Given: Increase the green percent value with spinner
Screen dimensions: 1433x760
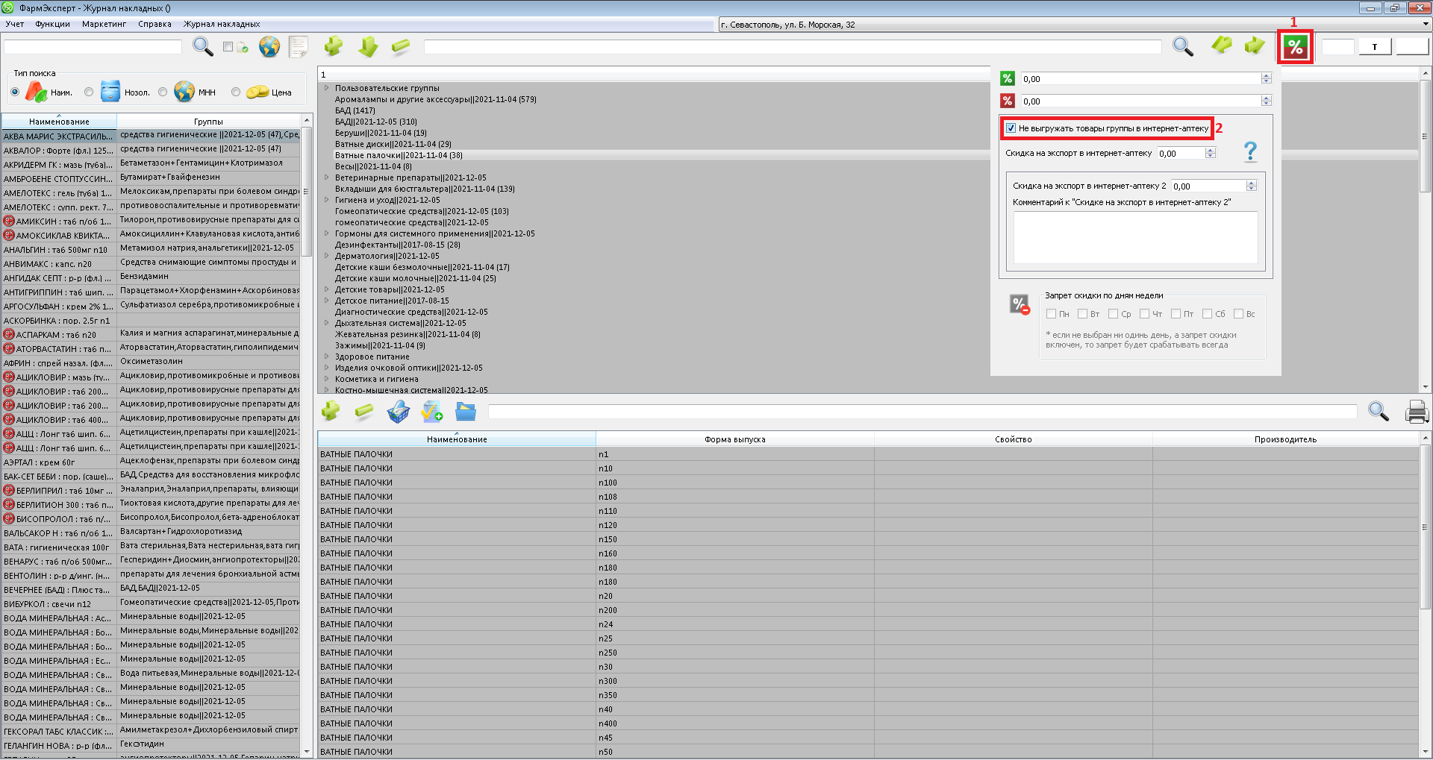Looking at the screenshot, I should (x=1266, y=76).
